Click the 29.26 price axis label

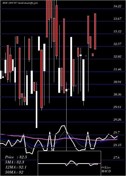click(x=117, y=120)
